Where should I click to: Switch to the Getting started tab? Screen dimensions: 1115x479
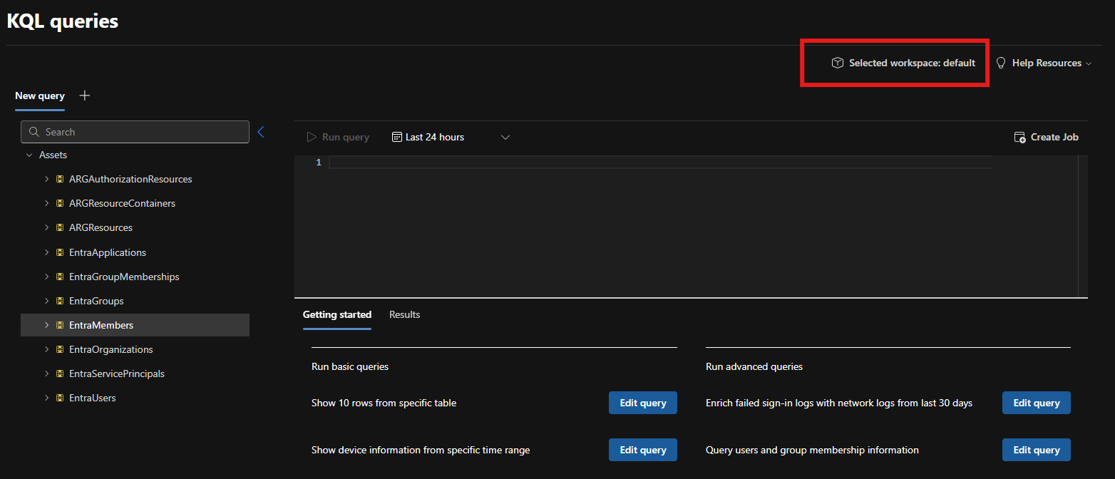337,314
